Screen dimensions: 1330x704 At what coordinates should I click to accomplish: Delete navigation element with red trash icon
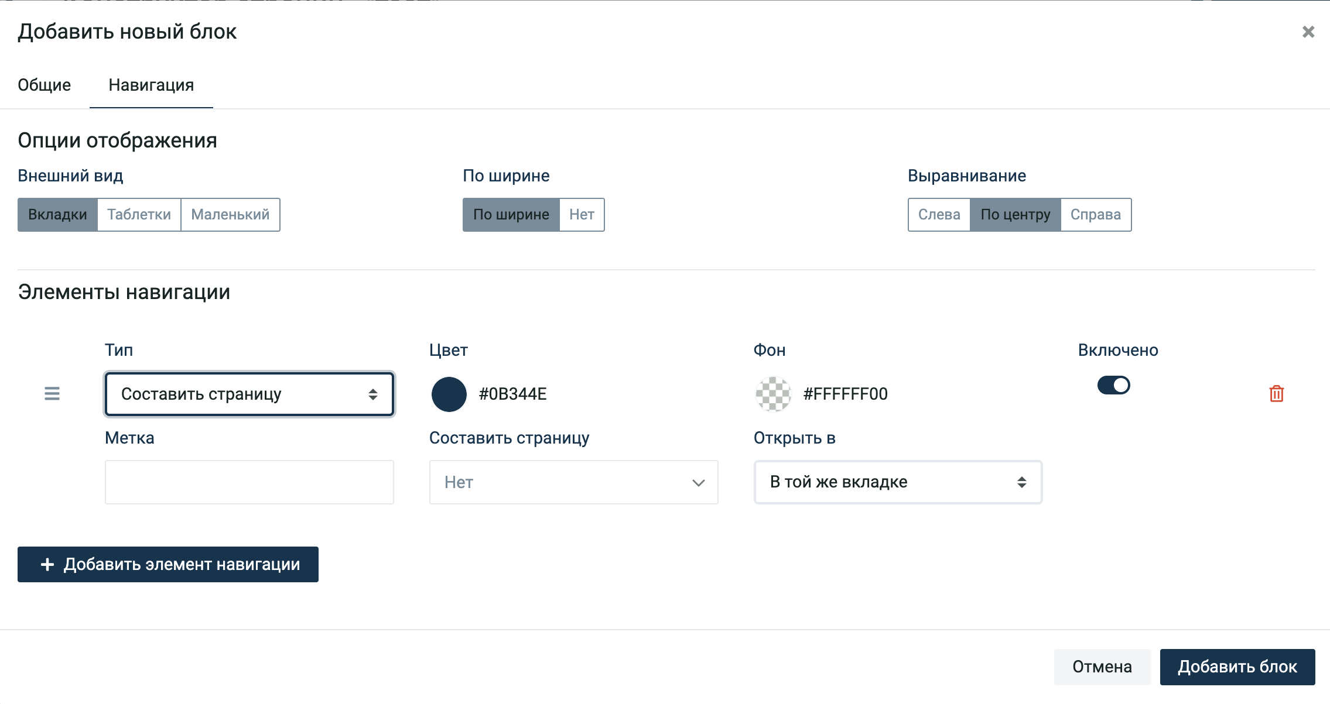pos(1276,394)
